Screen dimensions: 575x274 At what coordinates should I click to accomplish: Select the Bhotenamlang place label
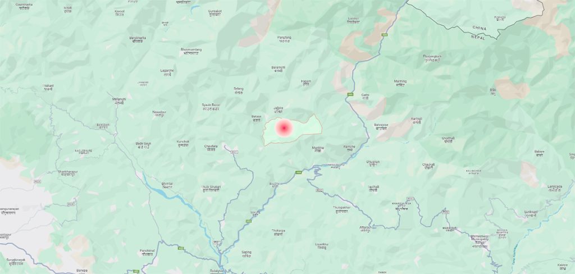click(191, 51)
